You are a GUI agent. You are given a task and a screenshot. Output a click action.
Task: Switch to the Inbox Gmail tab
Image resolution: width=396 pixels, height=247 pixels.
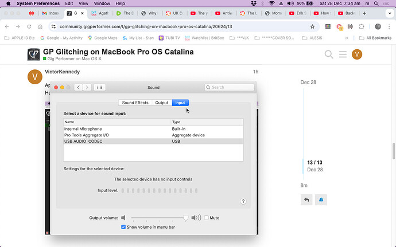click(x=50, y=13)
